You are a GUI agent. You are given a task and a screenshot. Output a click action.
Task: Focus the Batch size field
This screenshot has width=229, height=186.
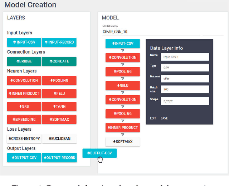pyautogui.click(x=185, y=89)
